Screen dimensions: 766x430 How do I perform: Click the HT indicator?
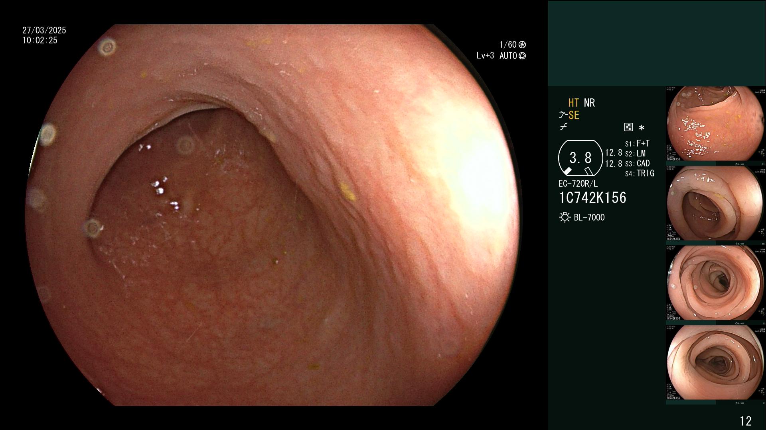[574, 103]
